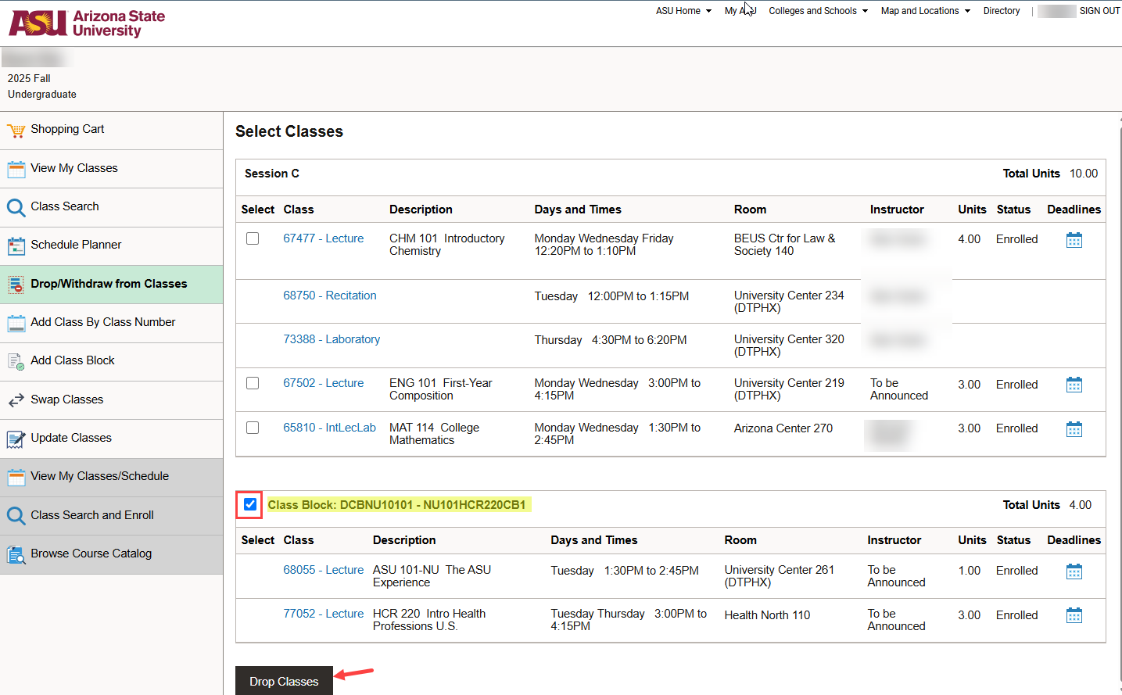Viewport: 1122px width, 695px height.
Task: Click the Class Search magnifier icon
Action: tap(16, 207)
